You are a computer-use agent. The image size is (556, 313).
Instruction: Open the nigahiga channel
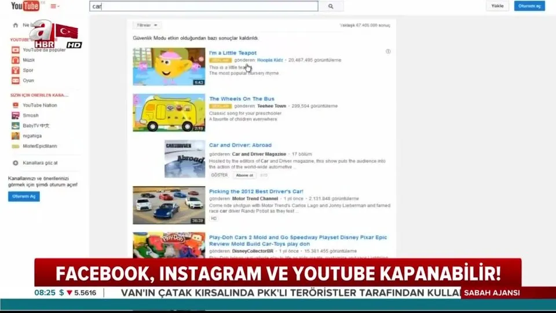32,136
